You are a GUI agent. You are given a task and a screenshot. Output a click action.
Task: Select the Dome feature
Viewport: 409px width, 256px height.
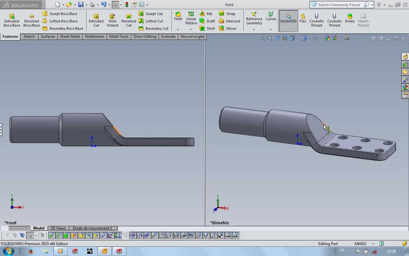point(350,18)
